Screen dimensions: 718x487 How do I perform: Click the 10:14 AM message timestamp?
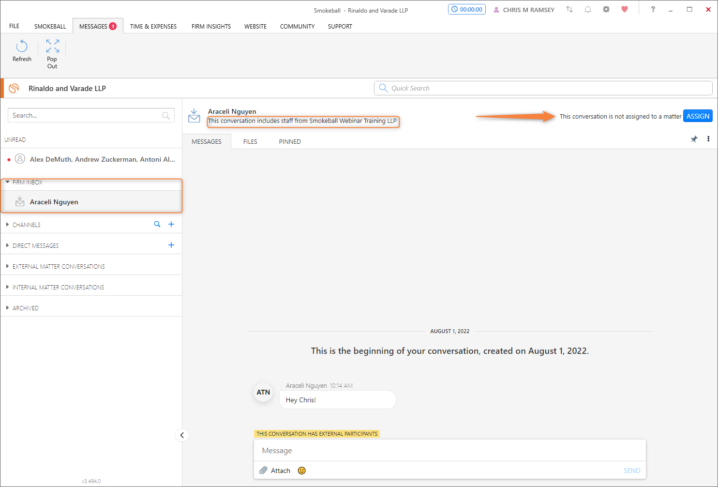point(341,386)
